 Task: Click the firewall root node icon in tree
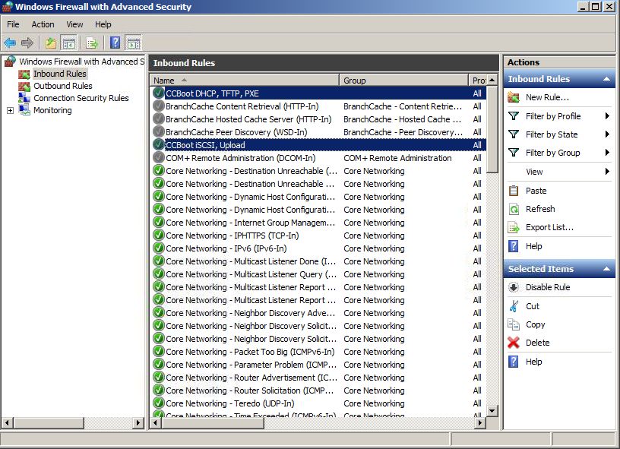pyautogui.click(x=11, y=62)
